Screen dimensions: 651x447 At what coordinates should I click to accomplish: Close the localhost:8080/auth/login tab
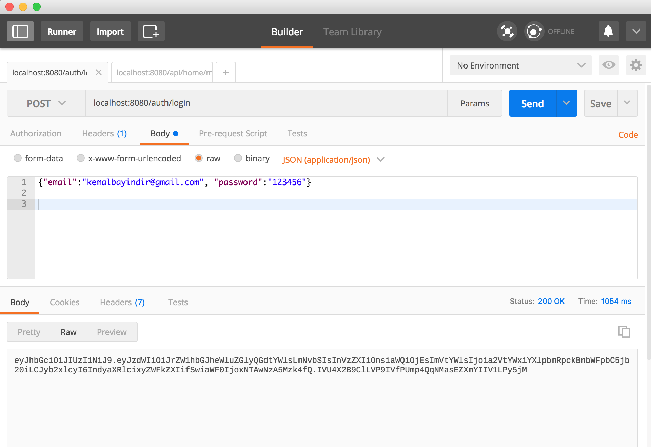click(99, 72)
